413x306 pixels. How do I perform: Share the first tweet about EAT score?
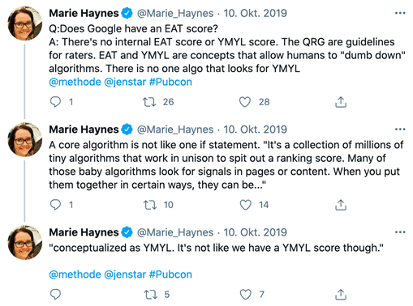(x=341, y=102)
